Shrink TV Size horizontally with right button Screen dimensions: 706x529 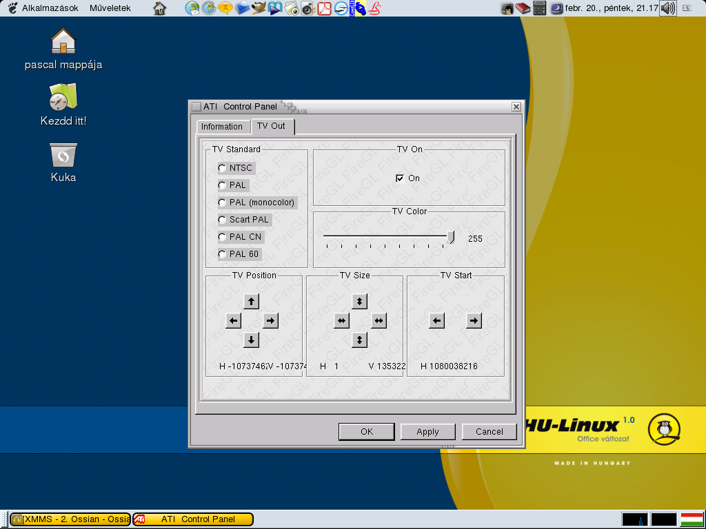[x=379, y=320]
